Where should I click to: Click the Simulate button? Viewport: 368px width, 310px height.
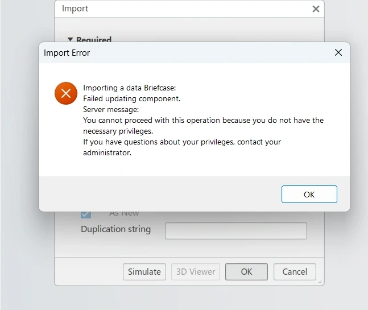coord(144,272)
